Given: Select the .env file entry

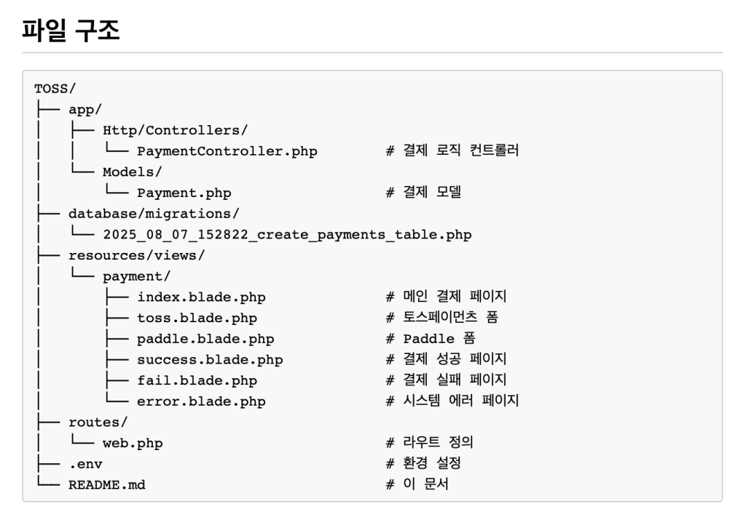Looking at the screenshot, I should (86, 465).
